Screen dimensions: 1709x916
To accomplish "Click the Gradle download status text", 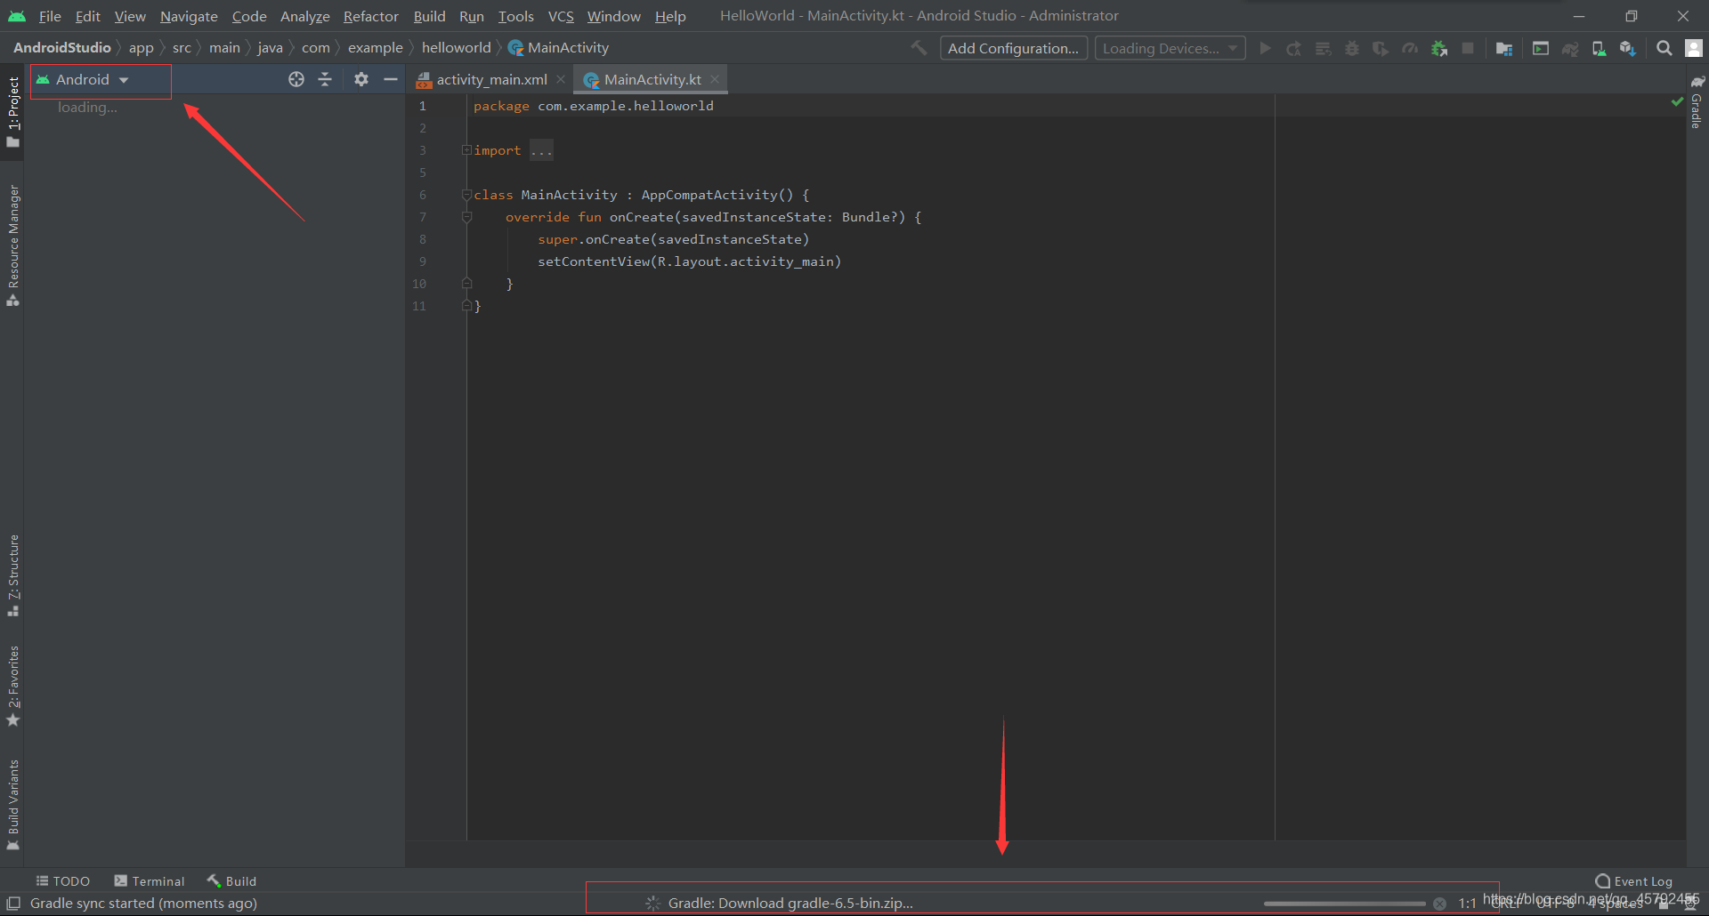I will click(790, 904).
